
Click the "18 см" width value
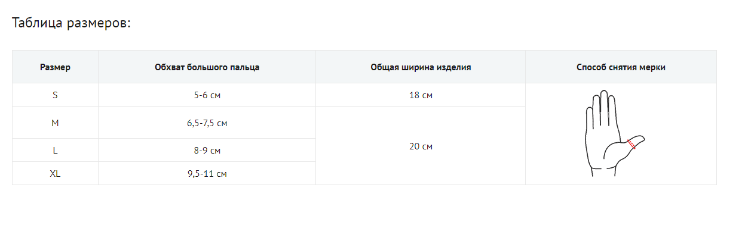[x=421, y=95]
